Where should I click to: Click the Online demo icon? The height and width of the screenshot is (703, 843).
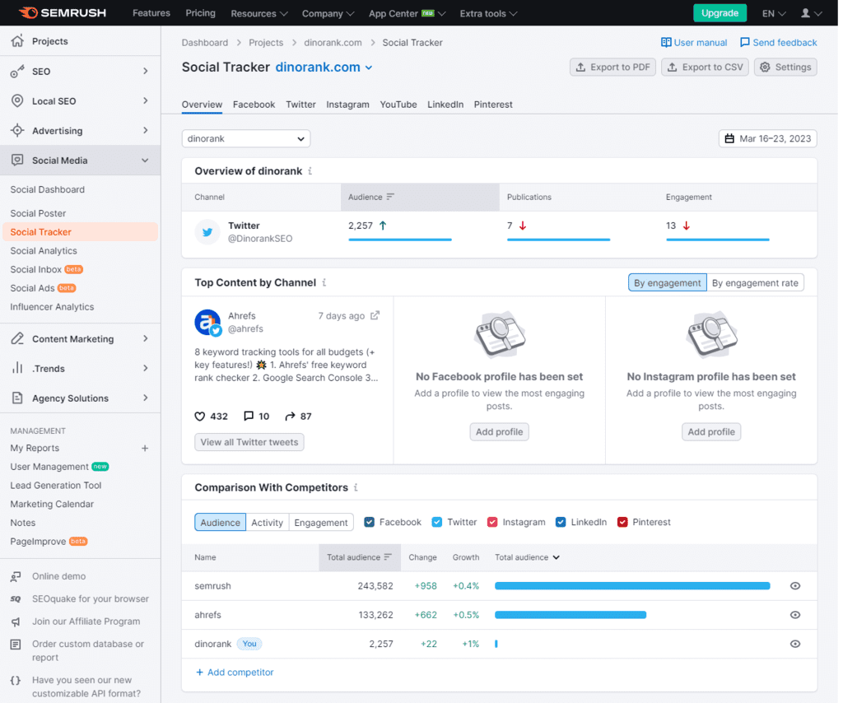tap(16, 577)
